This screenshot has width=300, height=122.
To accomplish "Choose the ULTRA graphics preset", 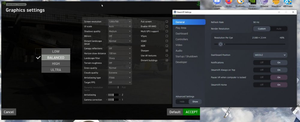I will pyautogui.click(x=56, y=70).
